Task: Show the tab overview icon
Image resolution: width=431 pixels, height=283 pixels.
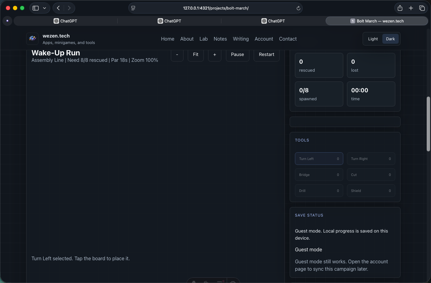Action: point(422,8)
